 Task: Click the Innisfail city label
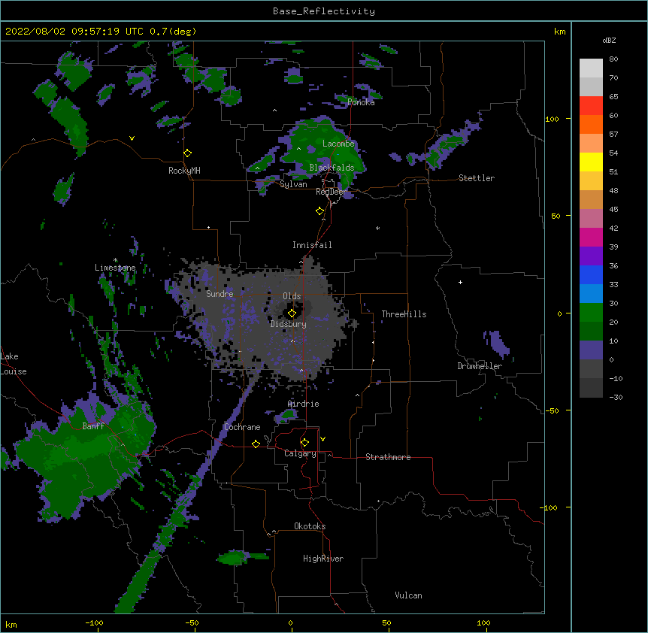click(x=312, y=245)
